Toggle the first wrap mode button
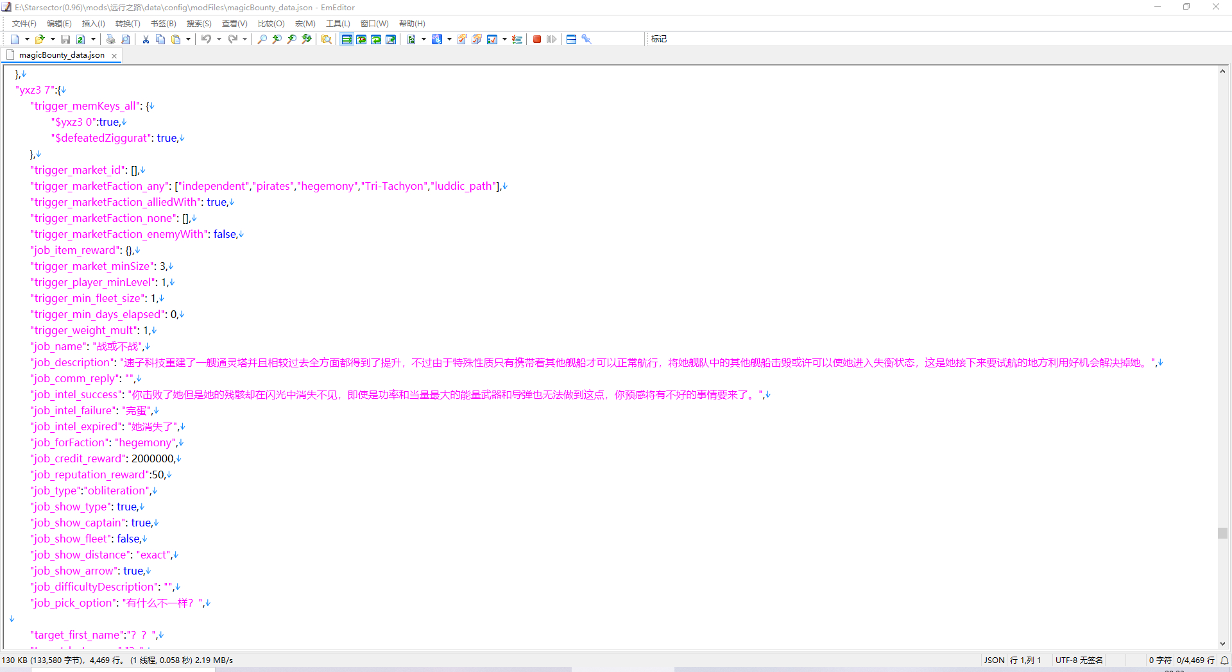 (x=346, y=39)
